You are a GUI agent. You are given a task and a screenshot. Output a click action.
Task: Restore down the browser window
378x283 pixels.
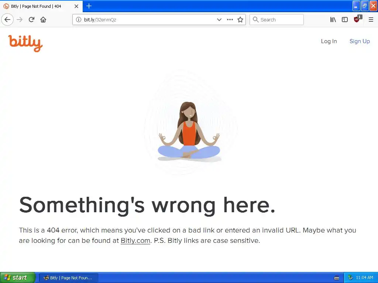(x=365, y=6)
